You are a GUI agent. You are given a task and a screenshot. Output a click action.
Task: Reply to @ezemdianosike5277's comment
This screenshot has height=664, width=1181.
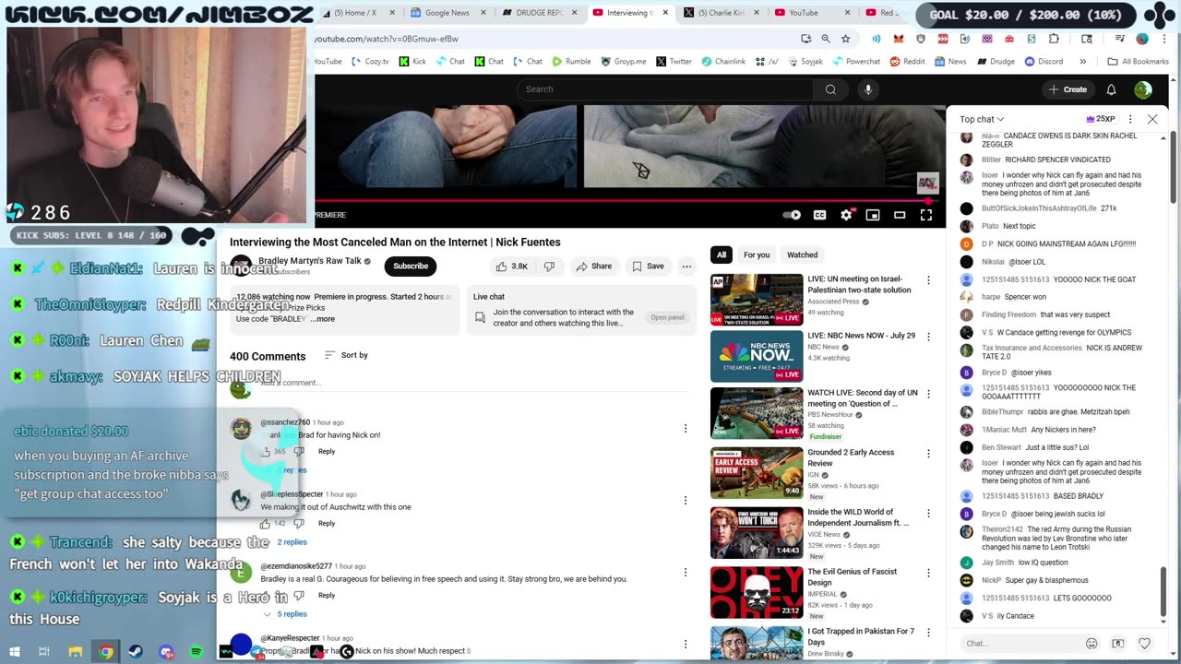(327, 595)
